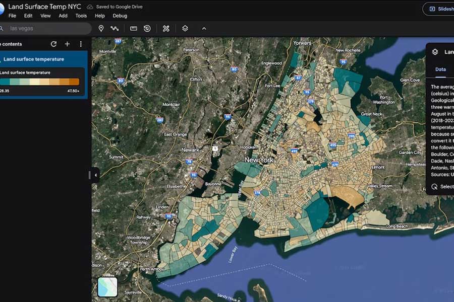
Task: Open the Help menu
Action: [99, 16]
